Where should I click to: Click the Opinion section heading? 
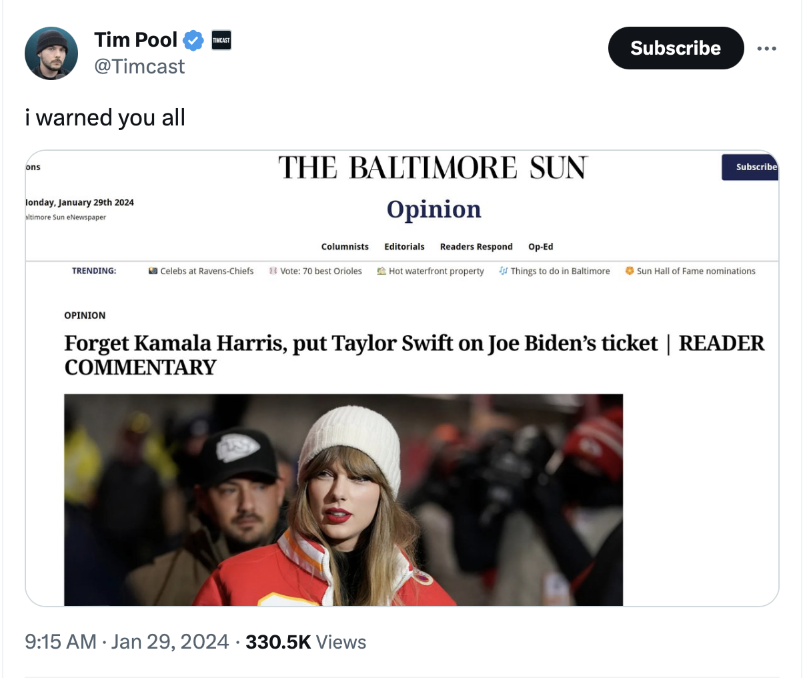434,210
